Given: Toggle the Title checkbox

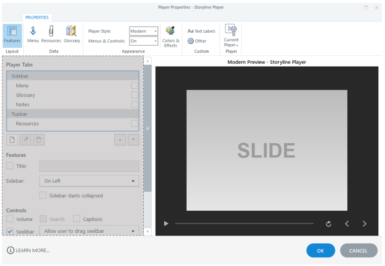Looking at the screenshot, I should [10, 166].
